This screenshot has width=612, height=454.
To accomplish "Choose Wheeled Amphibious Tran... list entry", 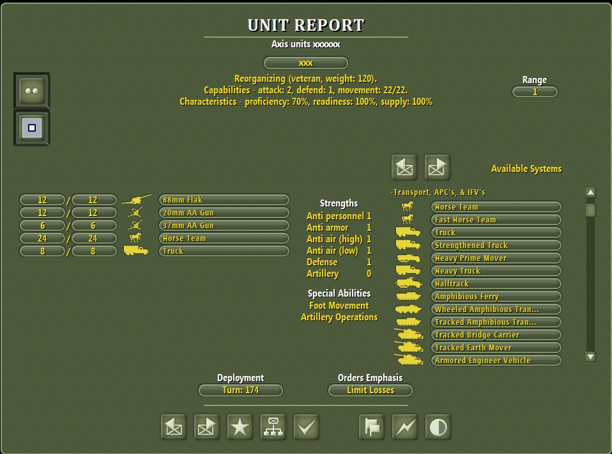I will [496, 309].
